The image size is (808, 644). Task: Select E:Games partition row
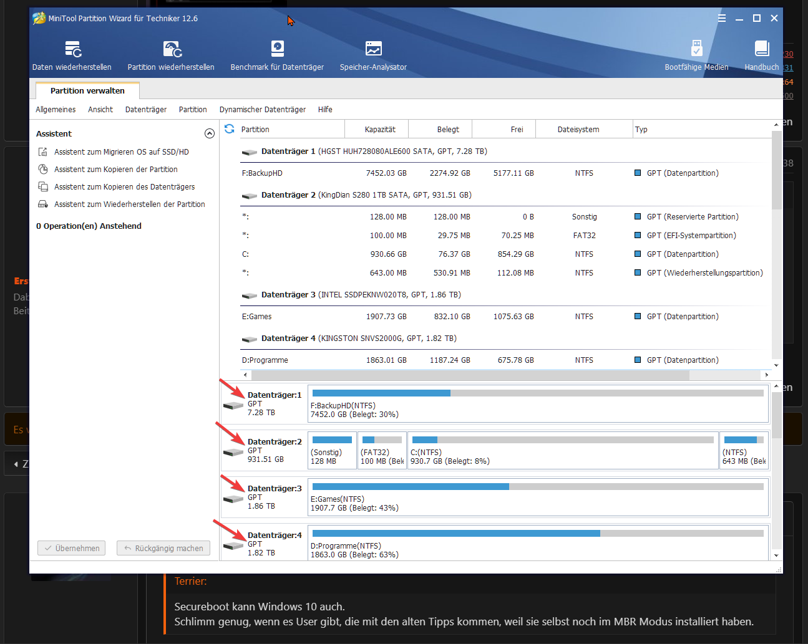[x=505, y=316]
